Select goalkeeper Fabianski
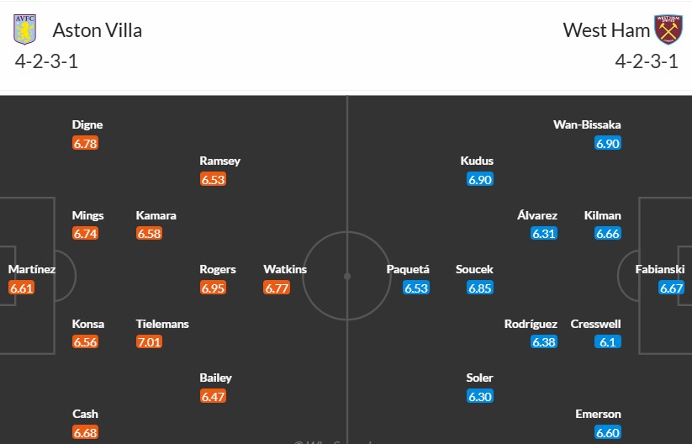 coord(660,269)
